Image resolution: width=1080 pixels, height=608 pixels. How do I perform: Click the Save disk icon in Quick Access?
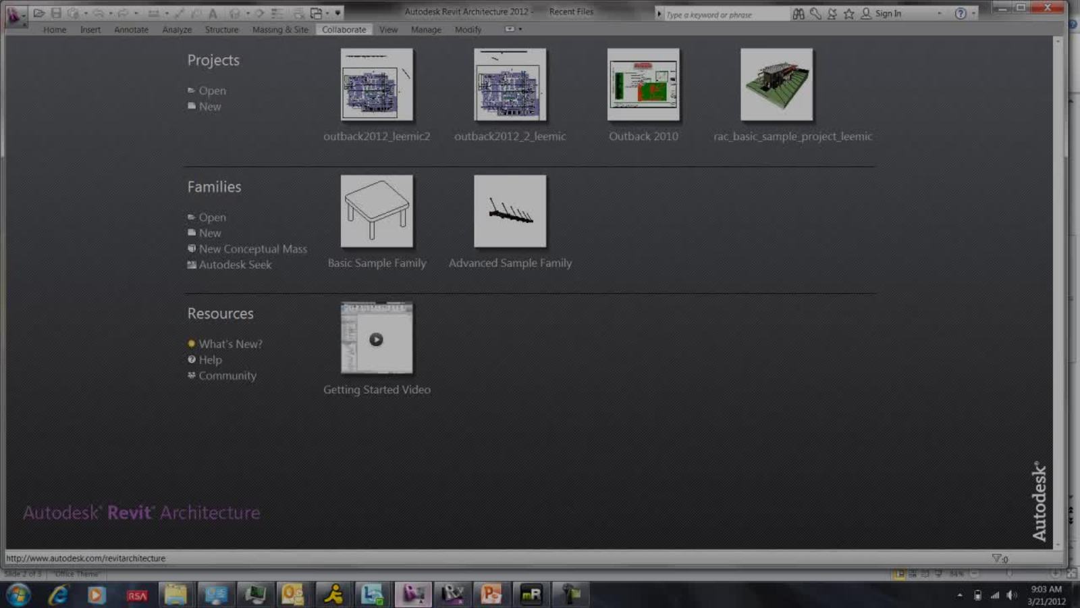click(56, 13)
